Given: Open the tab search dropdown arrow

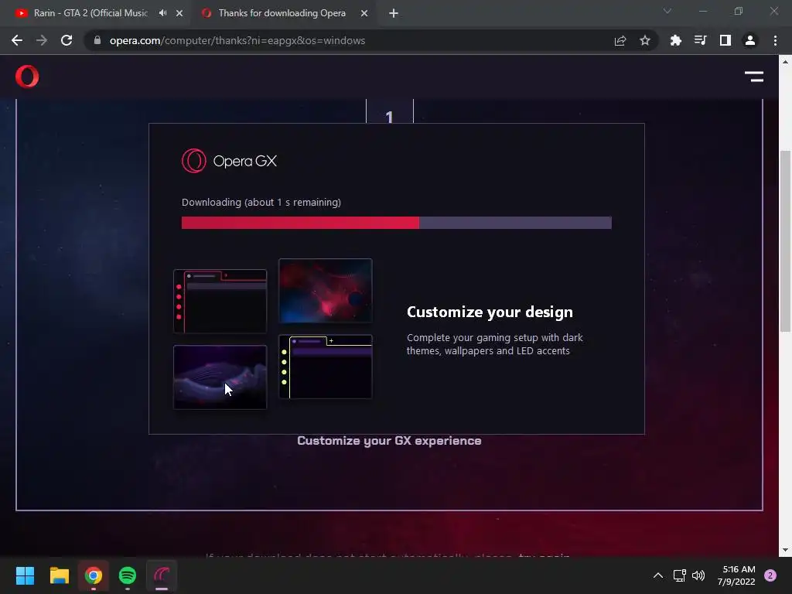Looking at the screenshot, I should [667, 11].
